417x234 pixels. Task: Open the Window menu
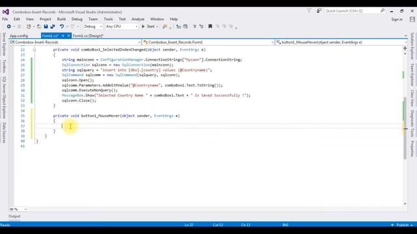pyautogui.click(x=157, y=19)
